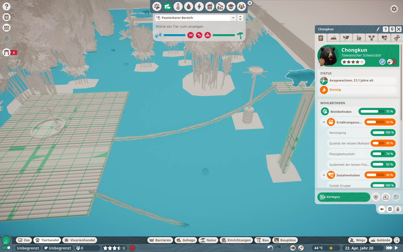Click the send to trade center house icon
Image resolution: width=403 pixels, height=252 pixels.
point(386,197)
